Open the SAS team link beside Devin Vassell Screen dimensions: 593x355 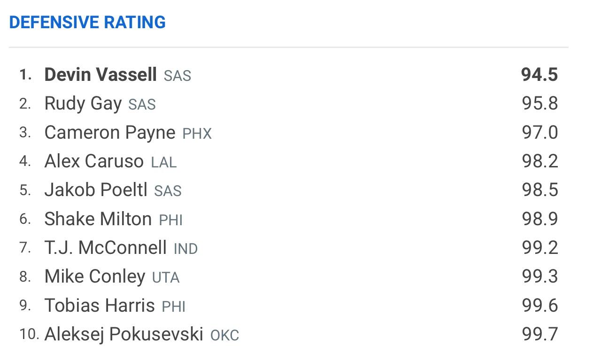coord(177,76)
